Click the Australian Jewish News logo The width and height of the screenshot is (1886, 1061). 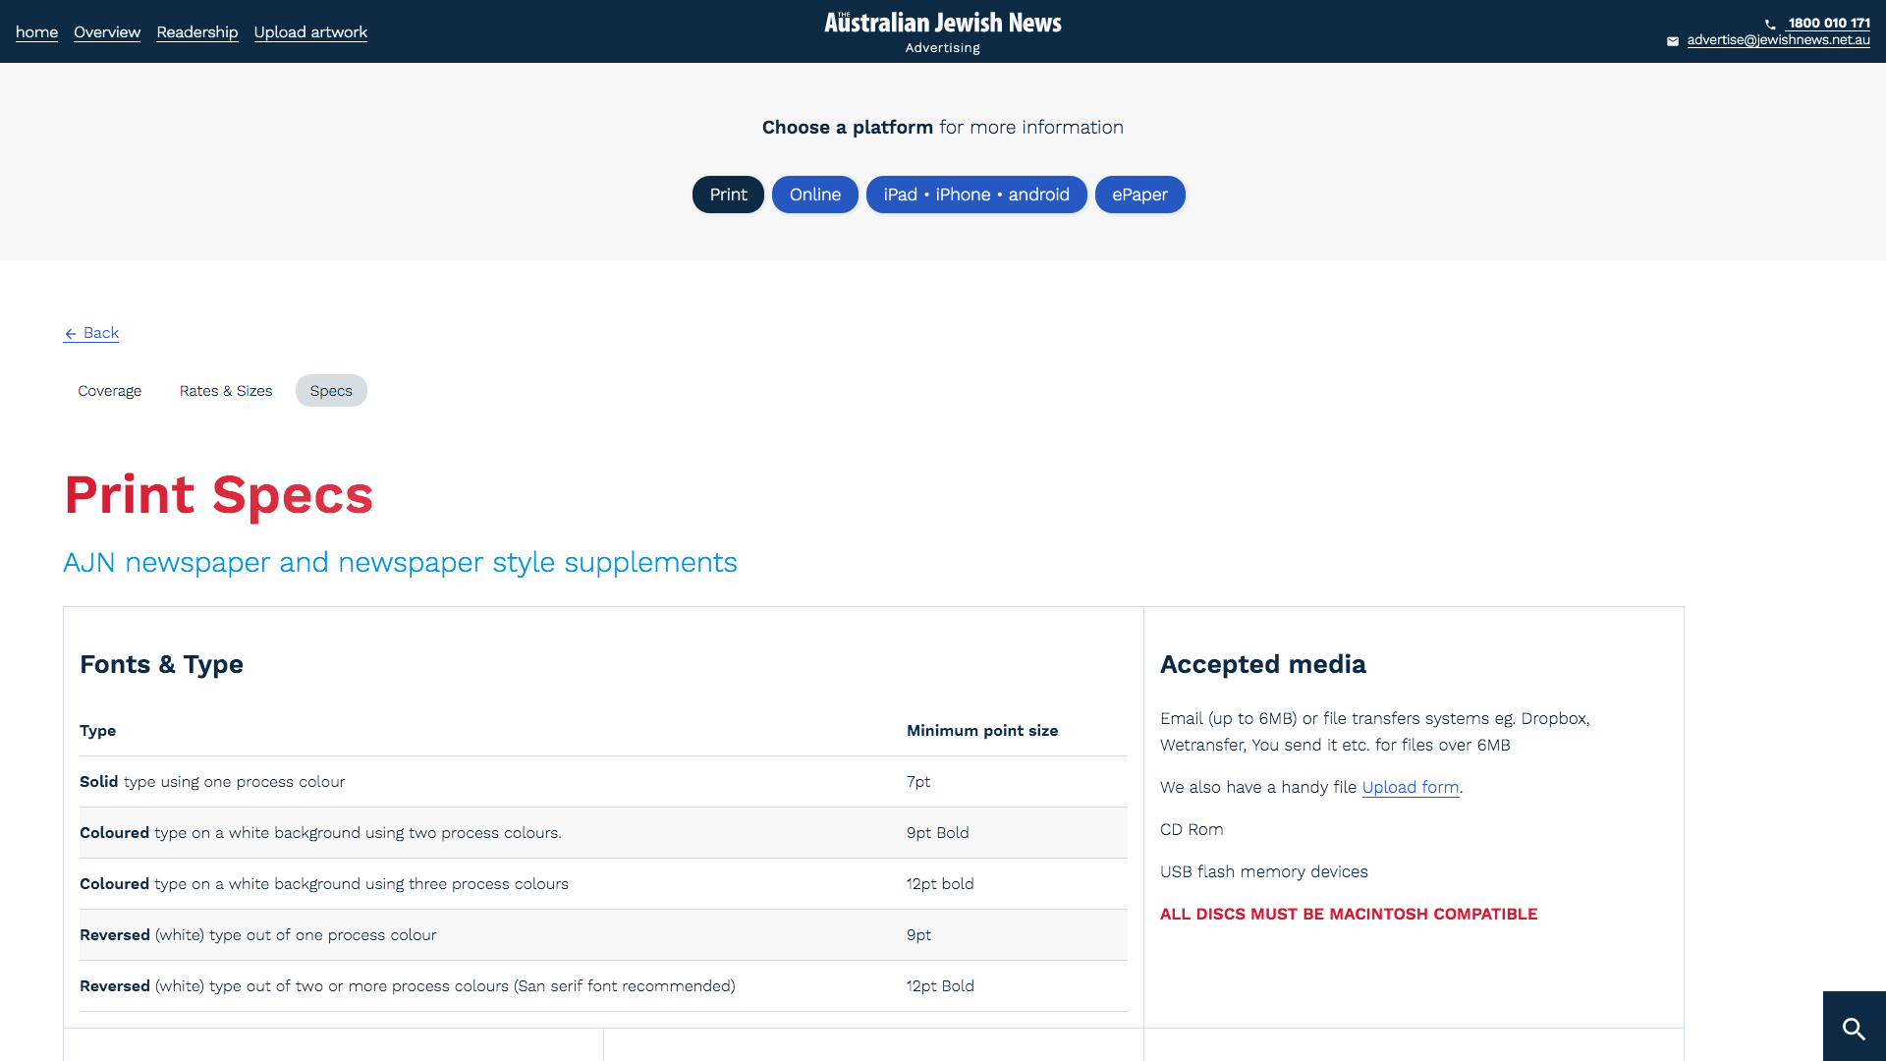942,24
